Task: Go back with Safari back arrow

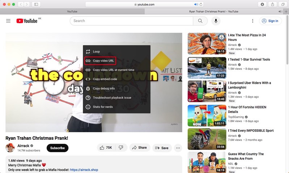Action: (x=21, y=4)
